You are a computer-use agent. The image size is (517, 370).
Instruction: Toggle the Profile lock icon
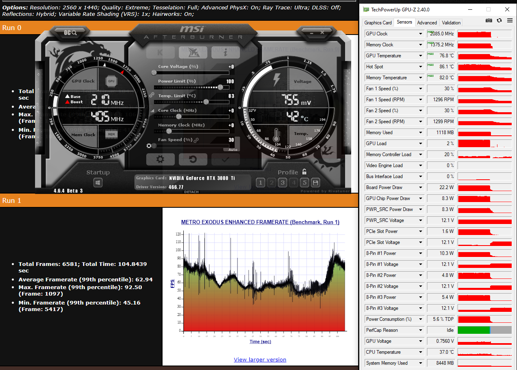[x=304, y=172]
